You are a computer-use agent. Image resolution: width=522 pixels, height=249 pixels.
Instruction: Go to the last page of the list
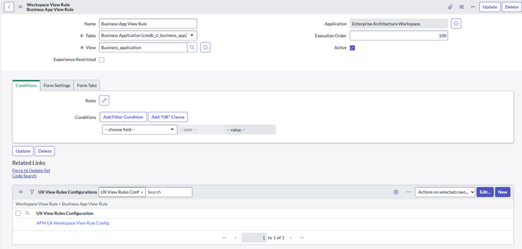pyautogui.click(x=302, y=238)
